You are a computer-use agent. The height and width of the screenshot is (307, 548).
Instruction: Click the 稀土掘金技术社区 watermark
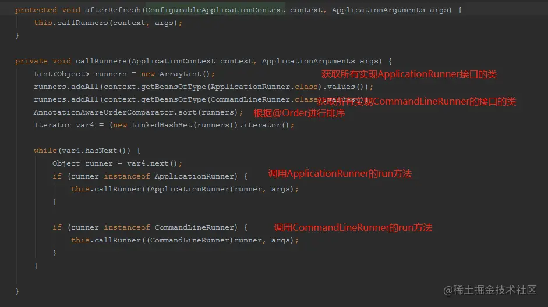pyautogui.click(x=490, y=290)
